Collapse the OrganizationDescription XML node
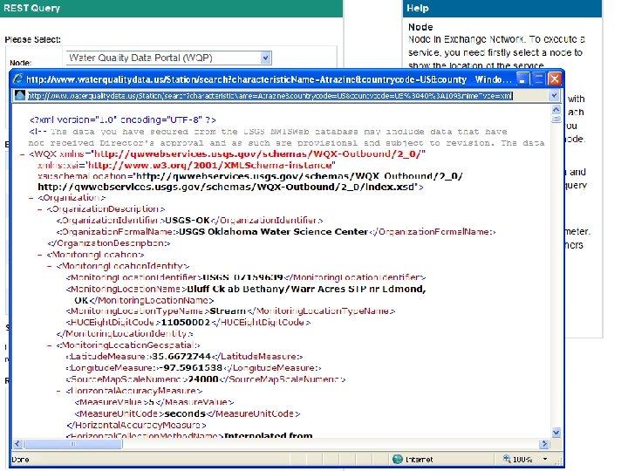This screenshot has width=628, height=471. click(40, 209)
